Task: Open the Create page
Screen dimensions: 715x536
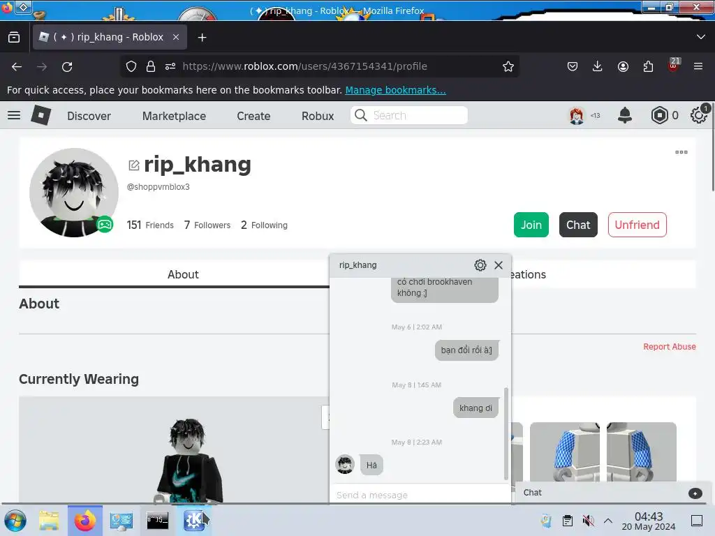Action: click(253, 116)
